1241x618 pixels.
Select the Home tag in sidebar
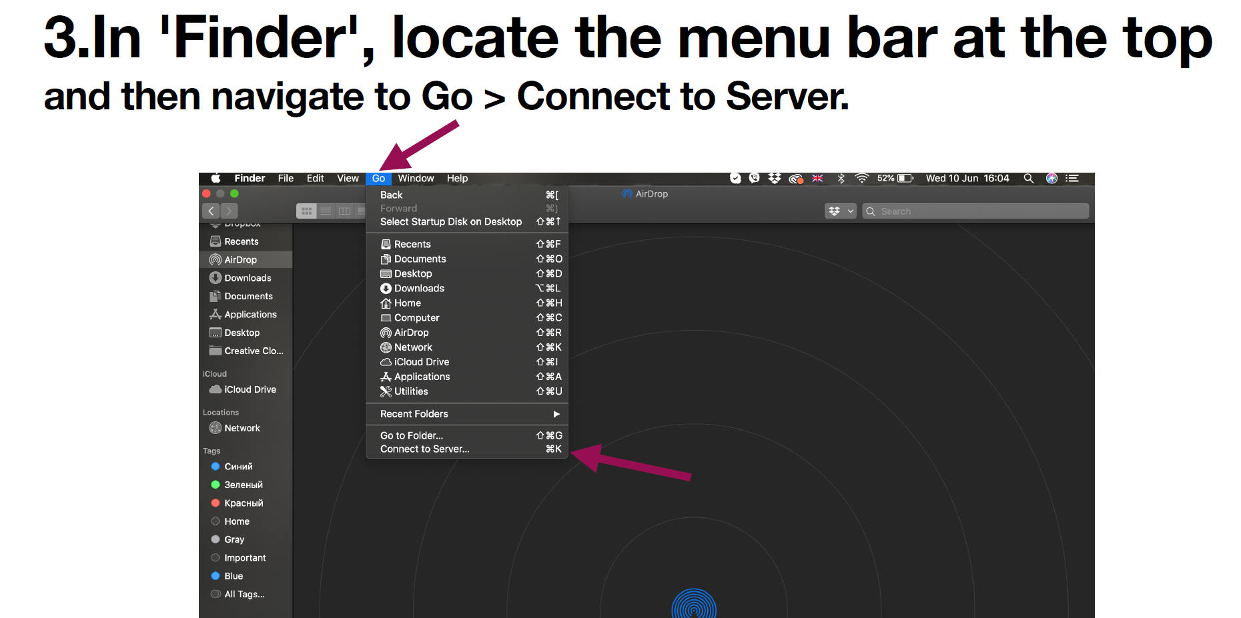[246, 521]
